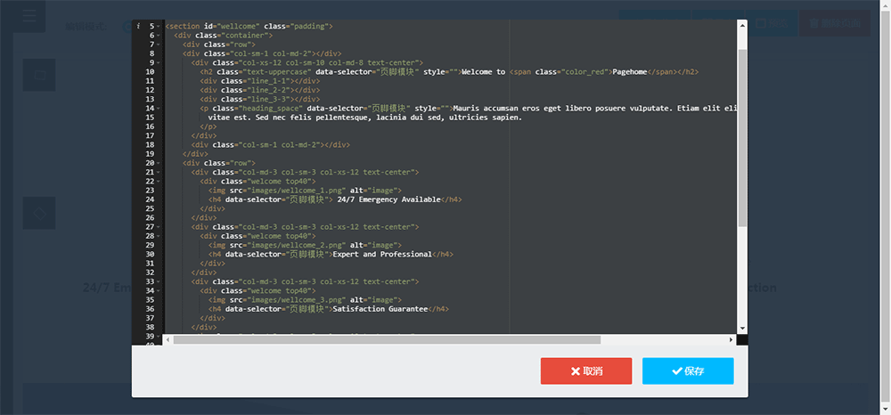
Task: Fold the col-md-3 div at line 27
Action: coord(158,227)
